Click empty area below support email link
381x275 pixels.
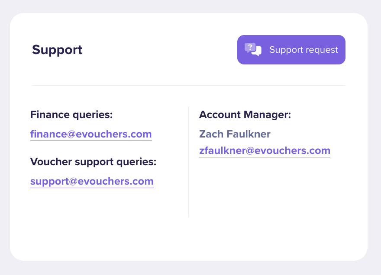97,206
